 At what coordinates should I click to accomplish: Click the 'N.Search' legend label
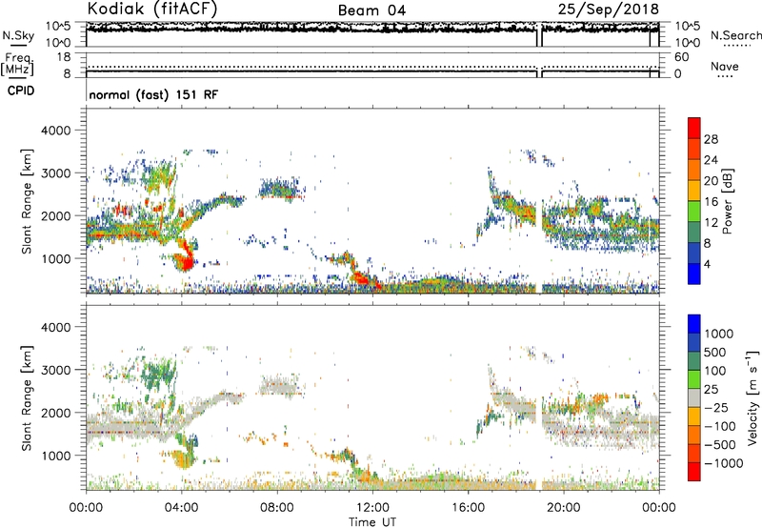click(735, 35)
